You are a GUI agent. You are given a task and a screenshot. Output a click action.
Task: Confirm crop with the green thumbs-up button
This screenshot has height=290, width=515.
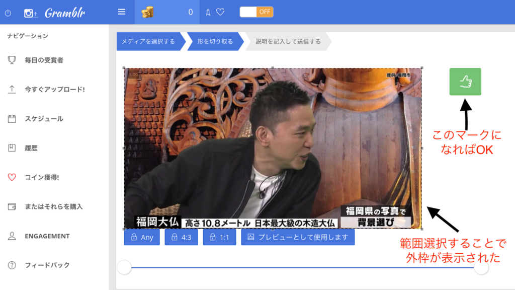point(465,81)
